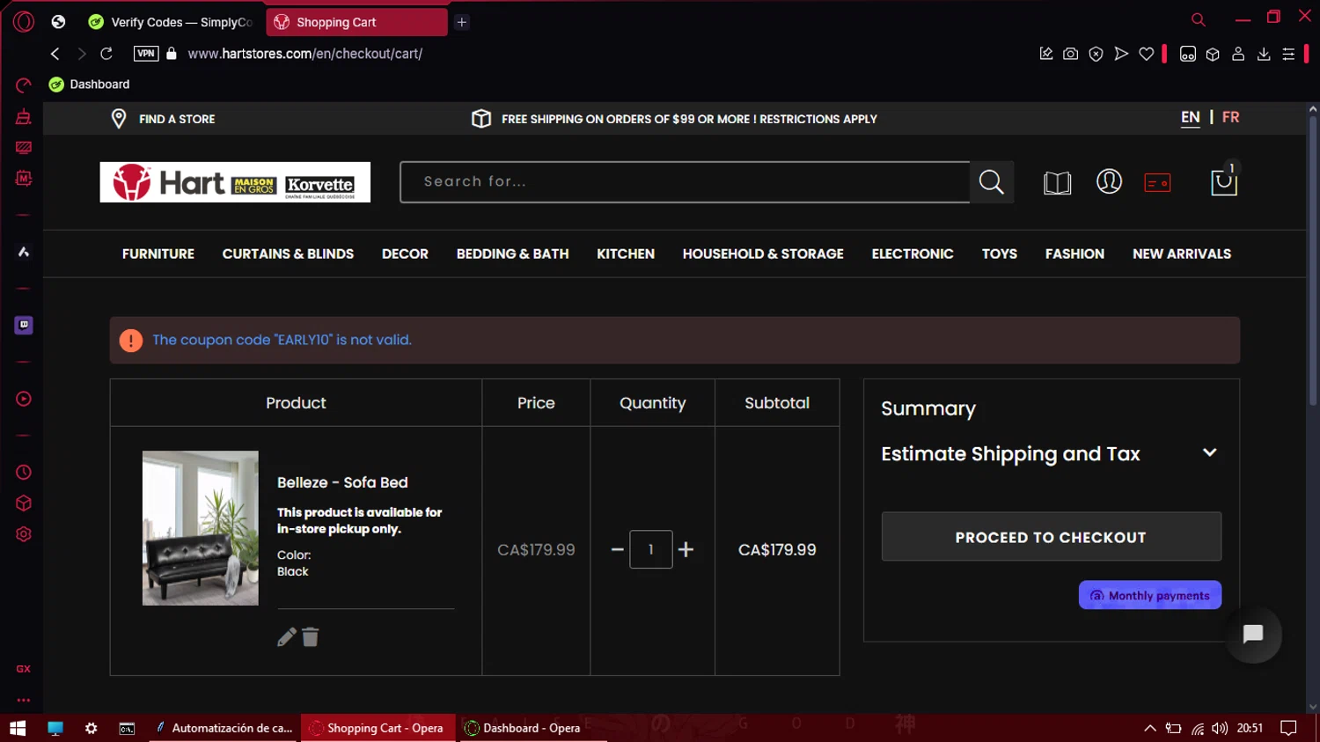Viewport: 1320px width, 742px height.
Task: Open the shopping cart bag icon
Action: tap(1224, 181)
